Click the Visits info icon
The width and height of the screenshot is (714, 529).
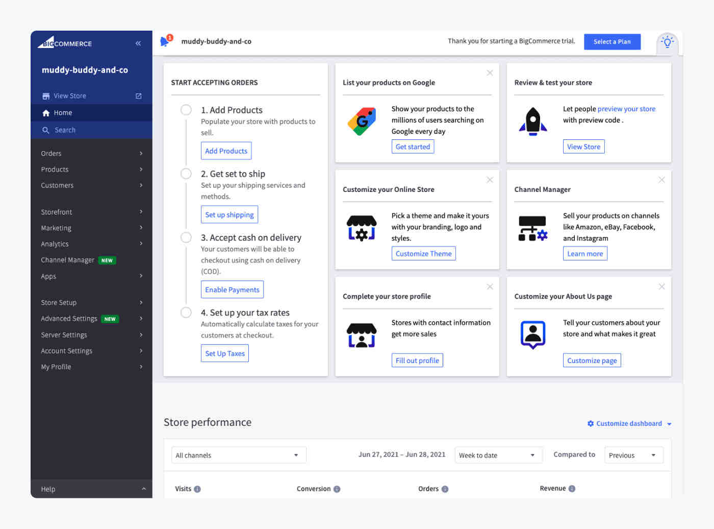(197, 489)
